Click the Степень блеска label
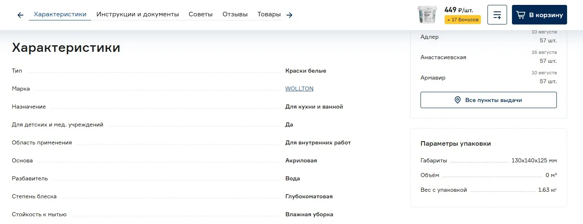This screenshot has height=224, width=583. click(34, 196)
